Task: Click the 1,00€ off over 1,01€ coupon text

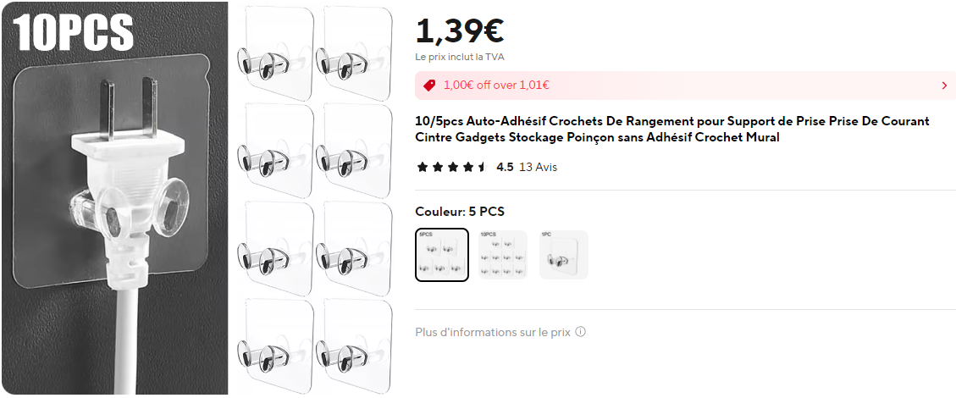Action: tap(496, 86)
